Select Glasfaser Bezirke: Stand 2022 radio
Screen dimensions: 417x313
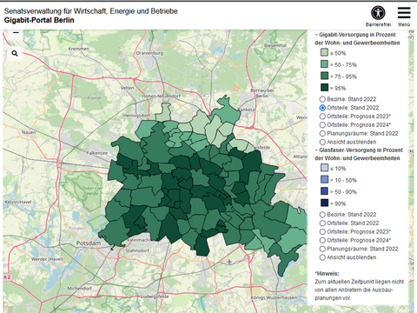(x=322, y=215)
